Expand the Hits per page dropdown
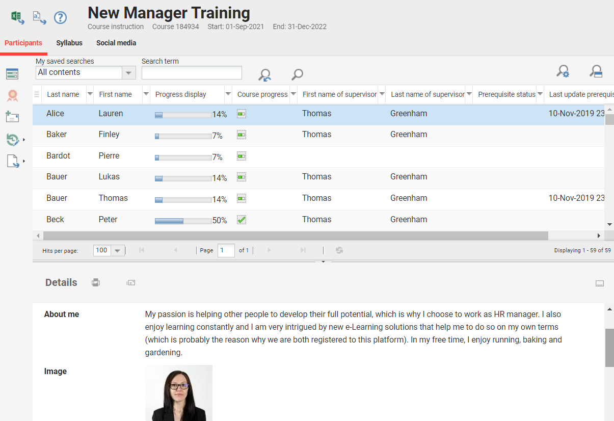This screenshot has width=614, height=421. pos(118,250)
